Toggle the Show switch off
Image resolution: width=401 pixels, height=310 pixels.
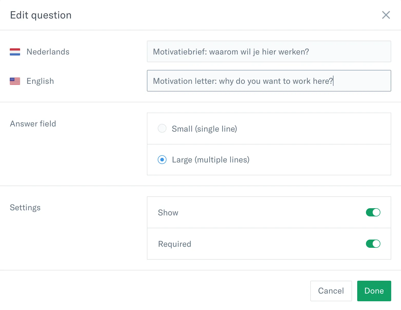tap(373, 212)
